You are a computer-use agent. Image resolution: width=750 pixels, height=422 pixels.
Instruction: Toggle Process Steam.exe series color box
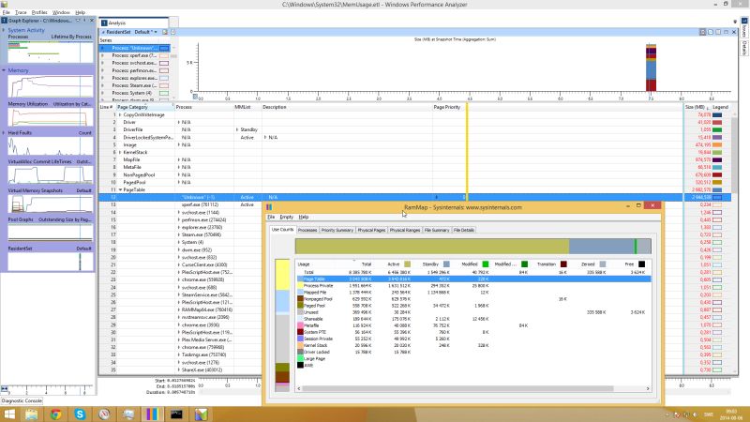click(x=164, y=85)
